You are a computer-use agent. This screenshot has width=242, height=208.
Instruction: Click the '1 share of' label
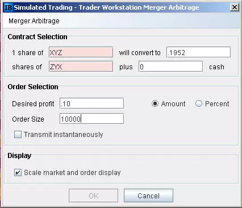28,53
